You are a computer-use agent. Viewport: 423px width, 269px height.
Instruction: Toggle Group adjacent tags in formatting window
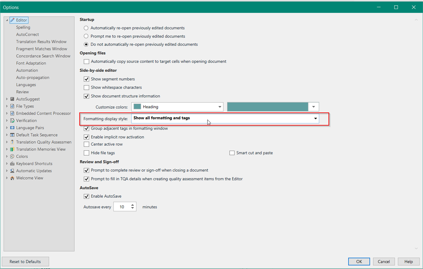coord(86,129)
